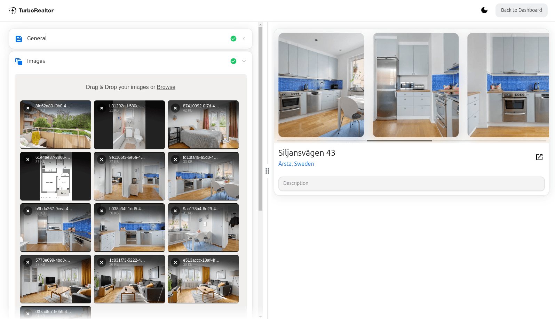Open Årsta, Sweden location link
The width and height of the screenshot is (555, 319).
pos(296,164)
